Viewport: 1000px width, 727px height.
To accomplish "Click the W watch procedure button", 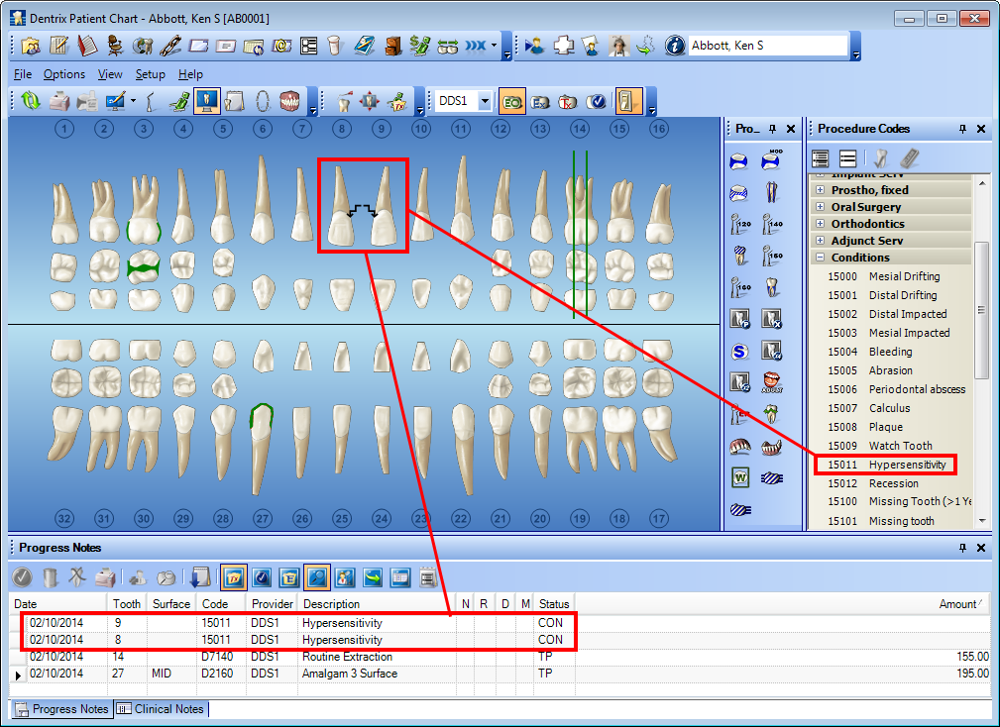I will coord(739,477).
